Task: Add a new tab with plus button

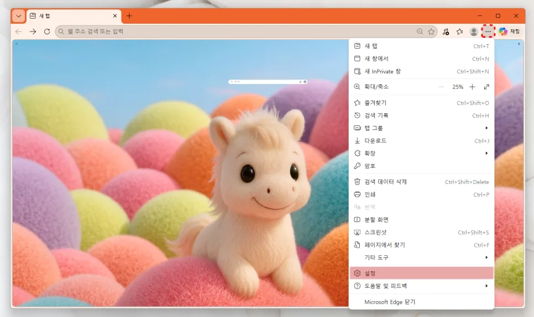Action: (x=129, y=16)
